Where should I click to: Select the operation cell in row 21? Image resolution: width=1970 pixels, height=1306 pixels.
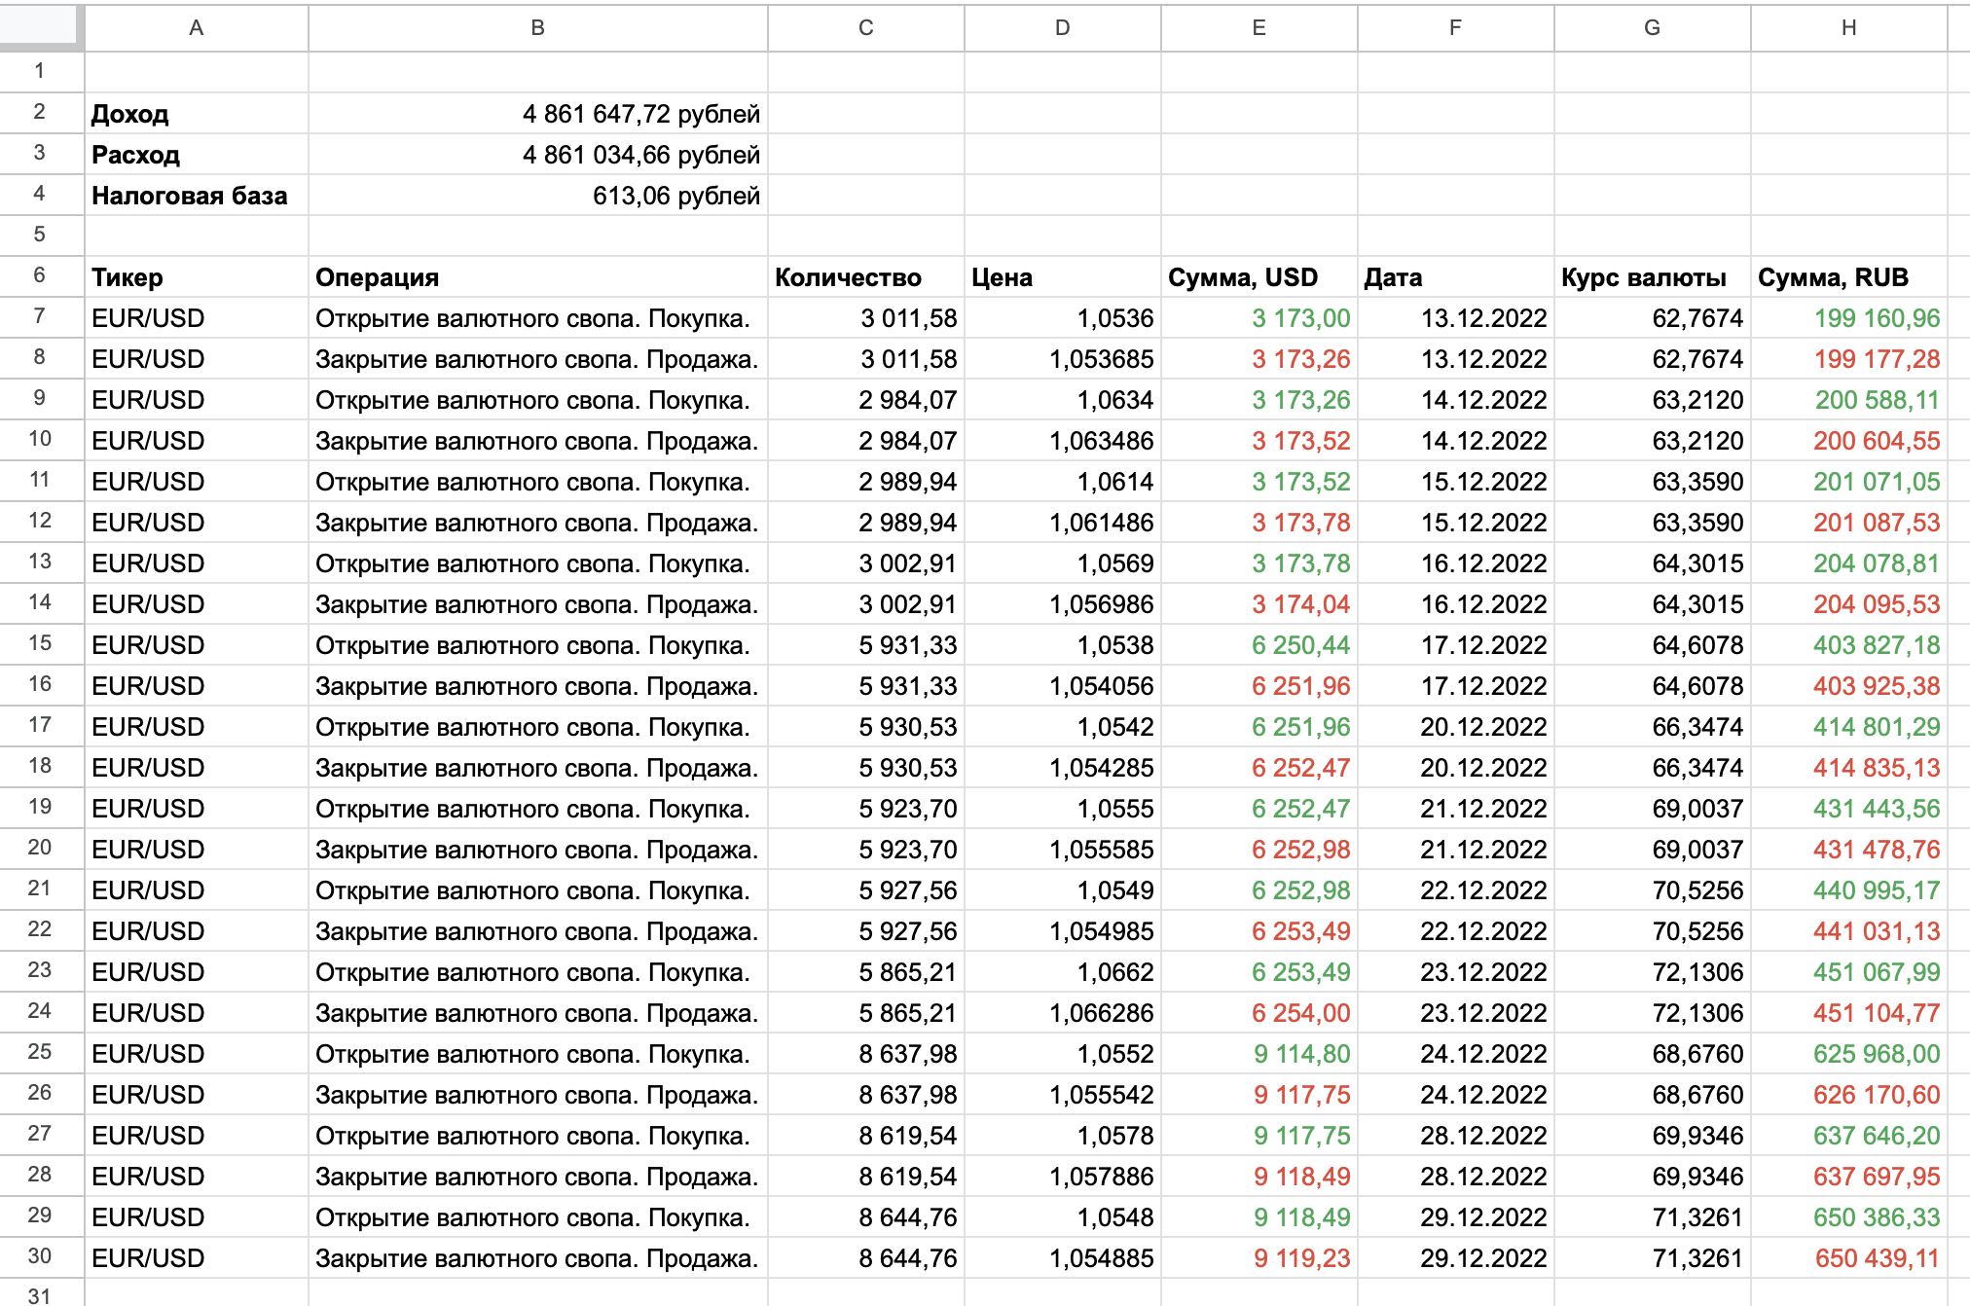click(538, 890)
